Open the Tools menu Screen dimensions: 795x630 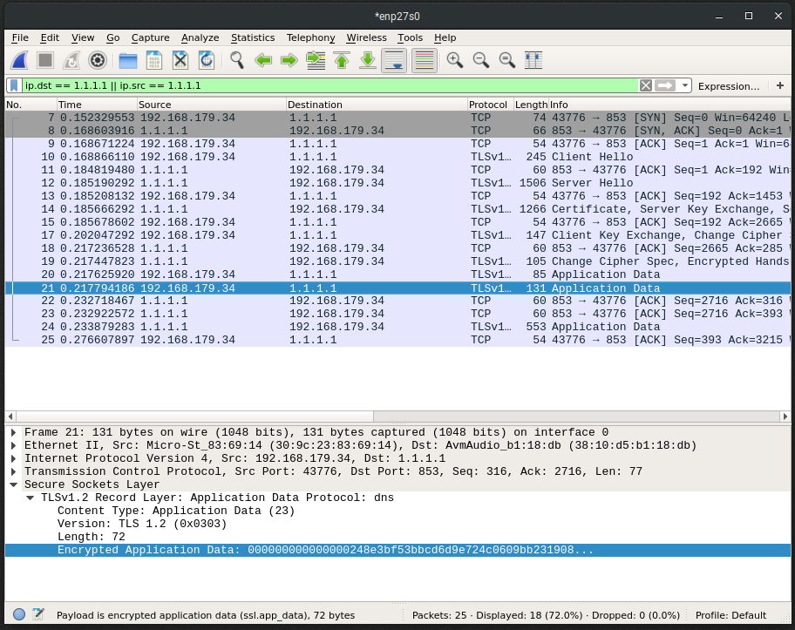[x=411, y=37]
